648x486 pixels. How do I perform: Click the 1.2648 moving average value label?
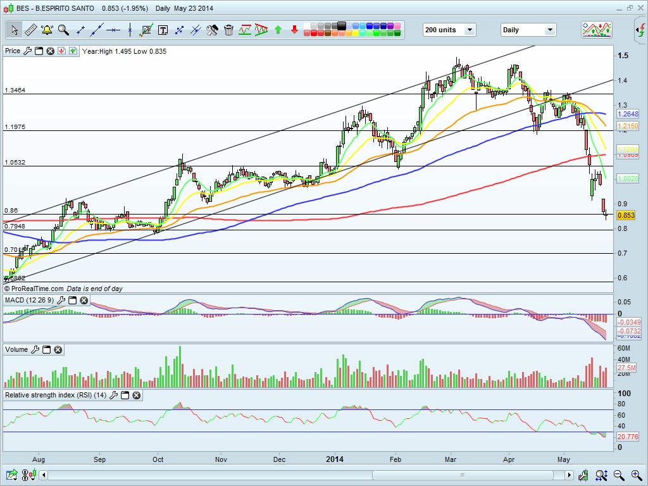tap(628, 114)
